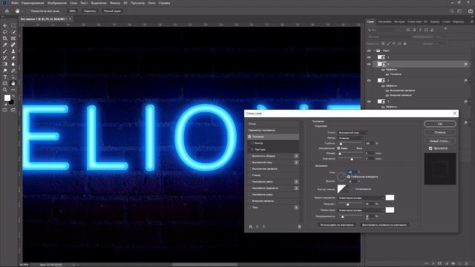Screen dimensions: 475x267
Task: Swap foreground and background colors
Action: tap(13, 96)
